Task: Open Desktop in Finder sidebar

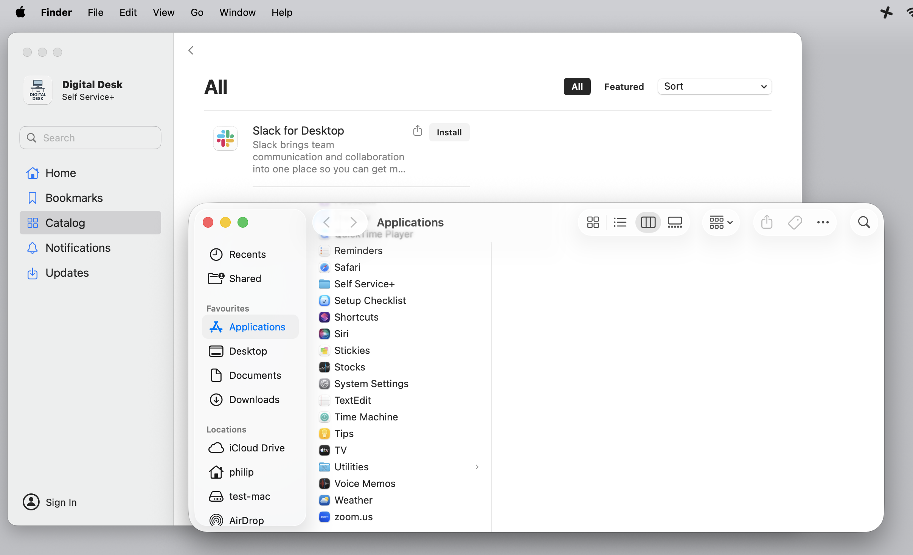Action: 250,351
